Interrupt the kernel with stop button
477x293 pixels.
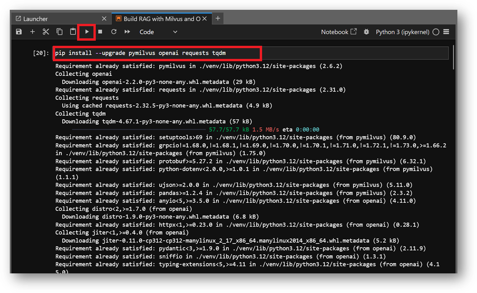coord(100,32)
